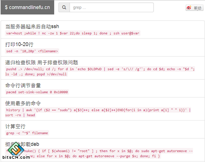The image size is (205, 162).
Task: Open the 当服务器起来后自动ssh entry title
Action: (x=32, y=27)
